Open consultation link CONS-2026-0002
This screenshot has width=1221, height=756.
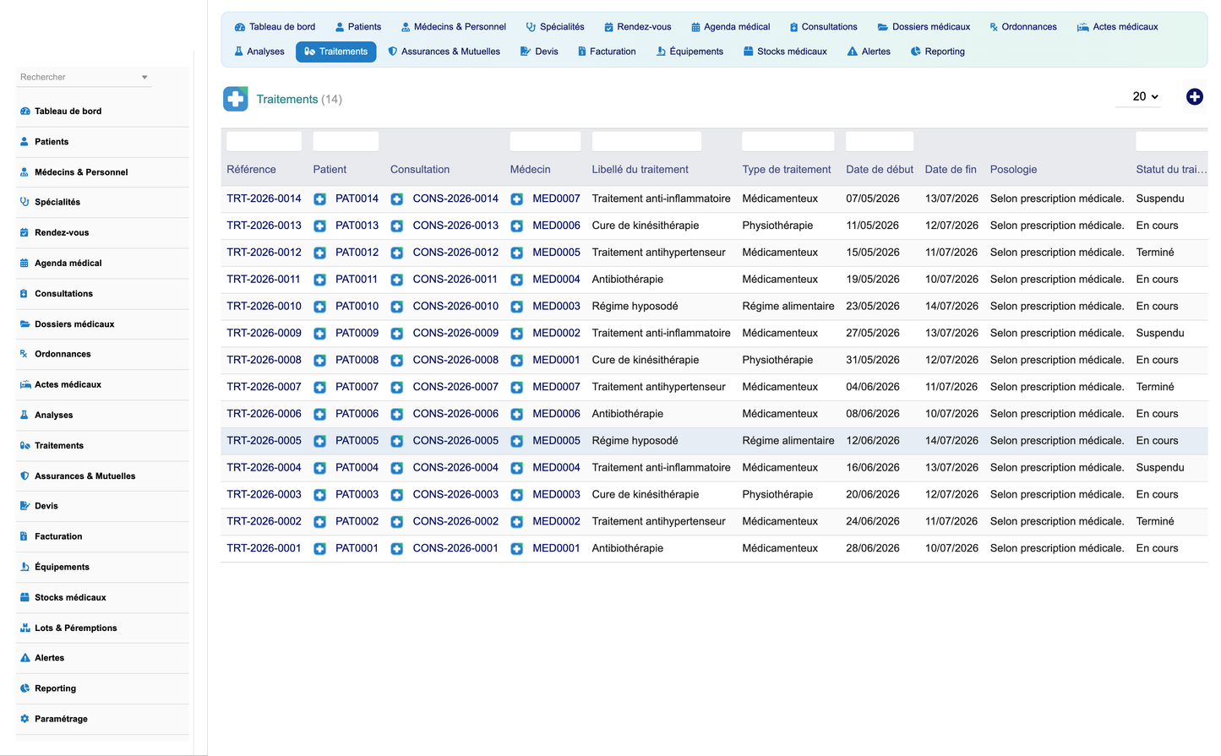[x=455, y=522]
